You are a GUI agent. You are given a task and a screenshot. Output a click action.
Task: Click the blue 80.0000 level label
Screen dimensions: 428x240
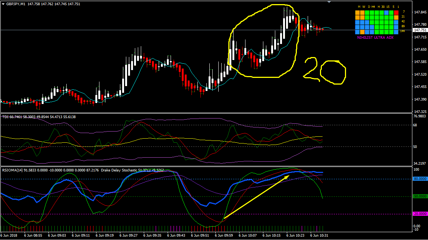point(420,179)
